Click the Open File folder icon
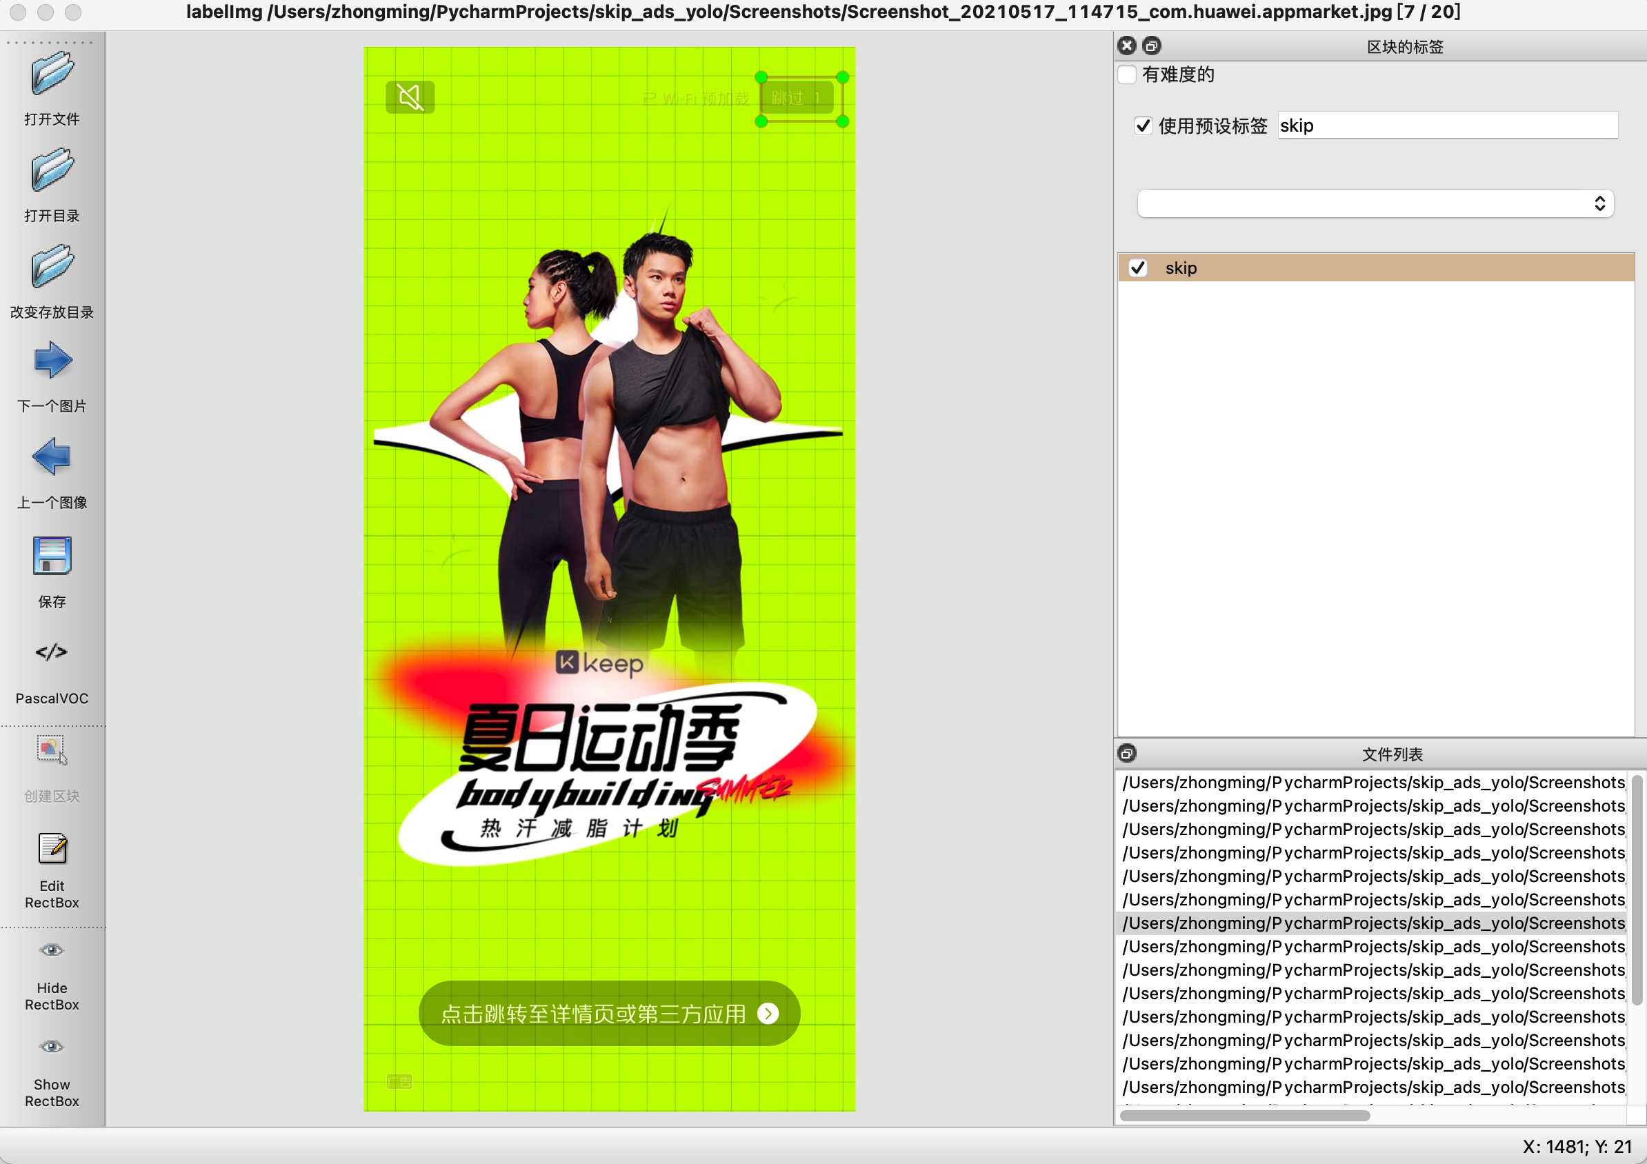 [x=52, y=74]
